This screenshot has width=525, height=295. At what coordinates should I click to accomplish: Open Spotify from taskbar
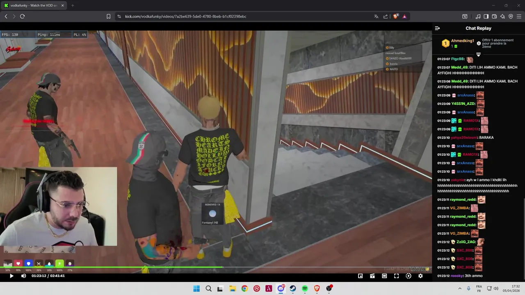[305, 288]
